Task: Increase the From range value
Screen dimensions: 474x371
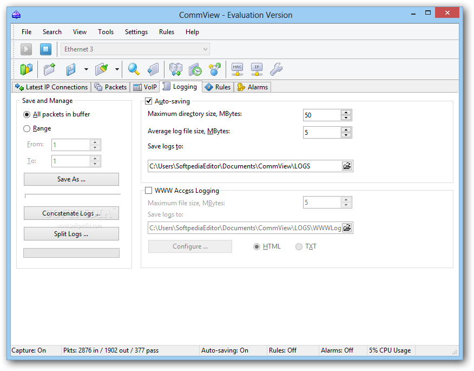Action: pos(95,142)
